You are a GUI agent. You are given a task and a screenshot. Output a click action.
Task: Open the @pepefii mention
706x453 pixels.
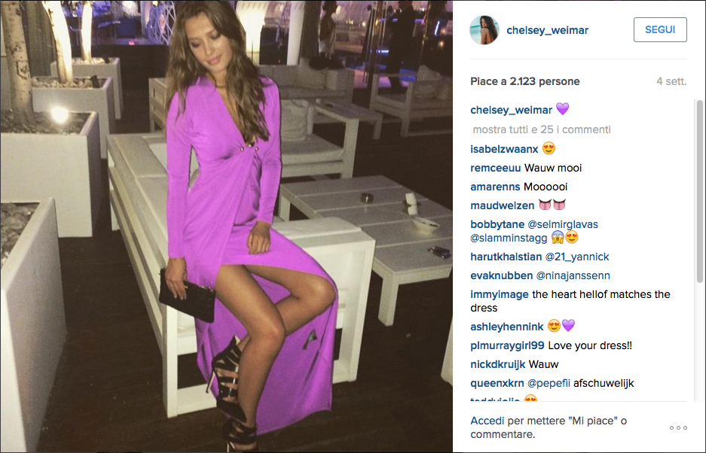549,383
